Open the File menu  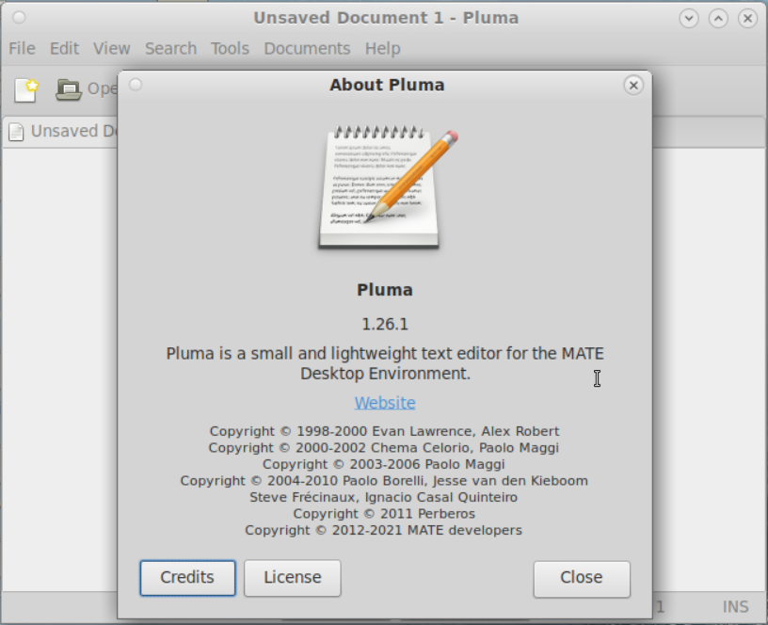coord(21,48)
